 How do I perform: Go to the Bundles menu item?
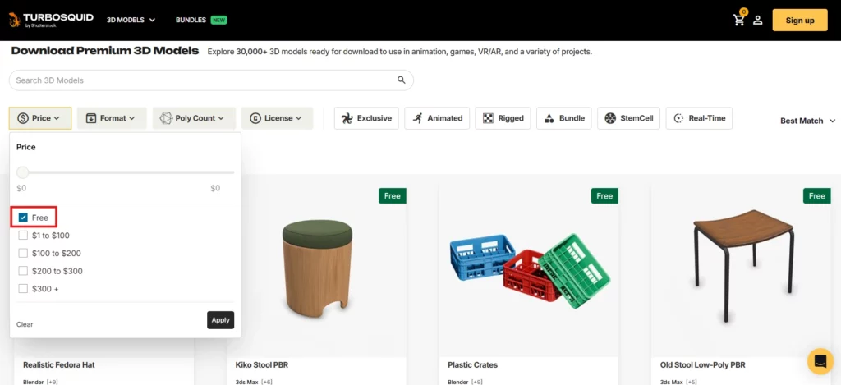coord(191,20)
